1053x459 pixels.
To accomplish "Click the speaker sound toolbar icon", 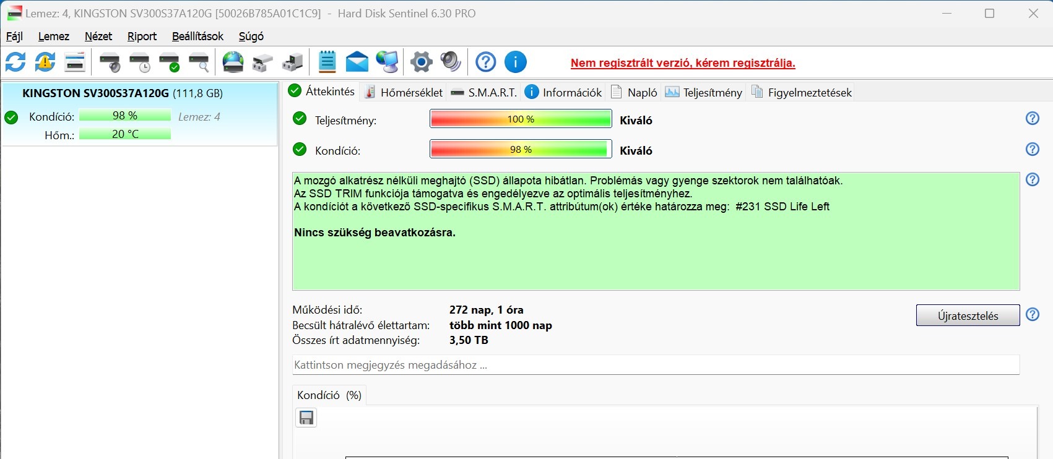I will (x=451, y=62).
